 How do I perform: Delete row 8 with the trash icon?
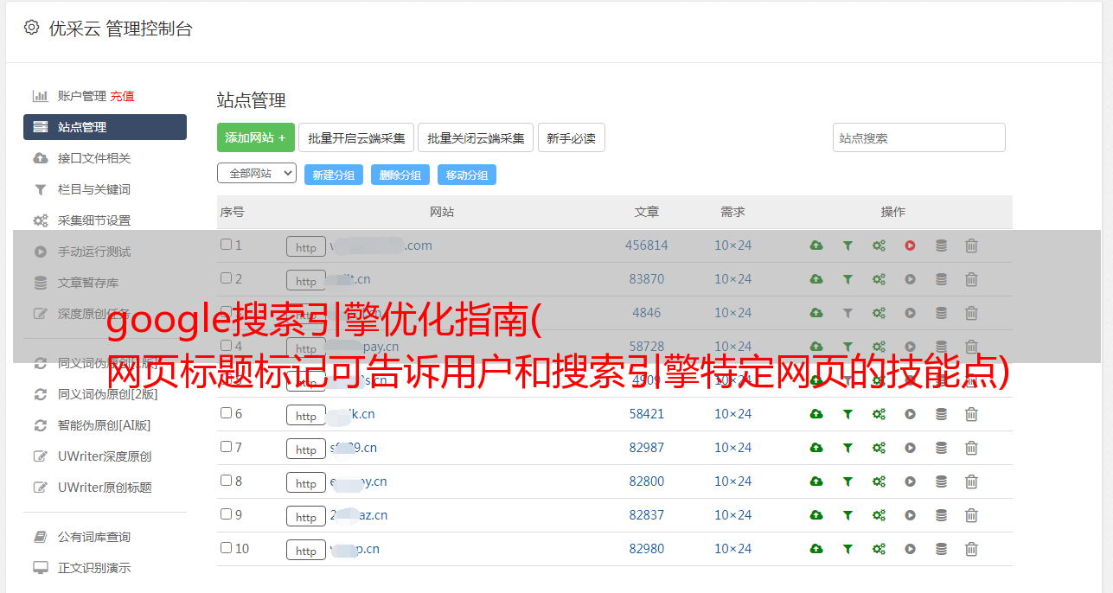pyautogui.click(x=971, y=481)
